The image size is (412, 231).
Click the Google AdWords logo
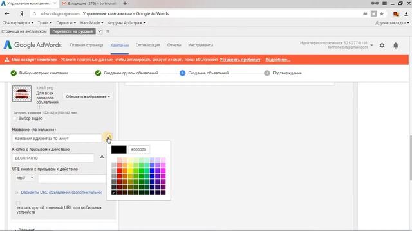click(33, 45)
